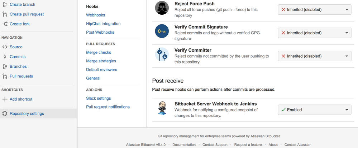
Task: Click the Repository settings gear icon
Action: pos(5,114)
